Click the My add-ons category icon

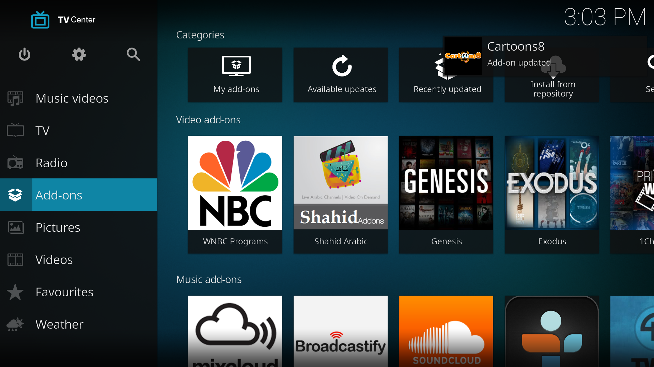click(236, 75)
